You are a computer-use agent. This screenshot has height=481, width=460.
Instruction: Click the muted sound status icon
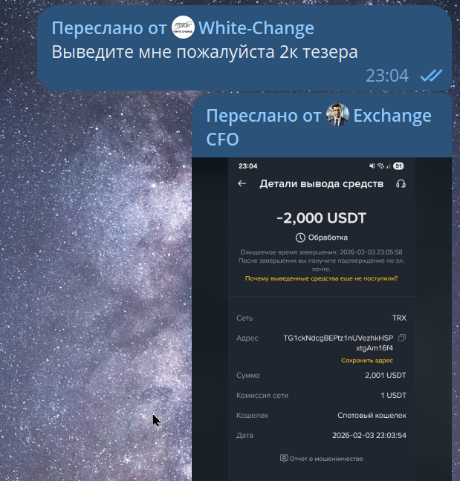[x=372, y=166]
